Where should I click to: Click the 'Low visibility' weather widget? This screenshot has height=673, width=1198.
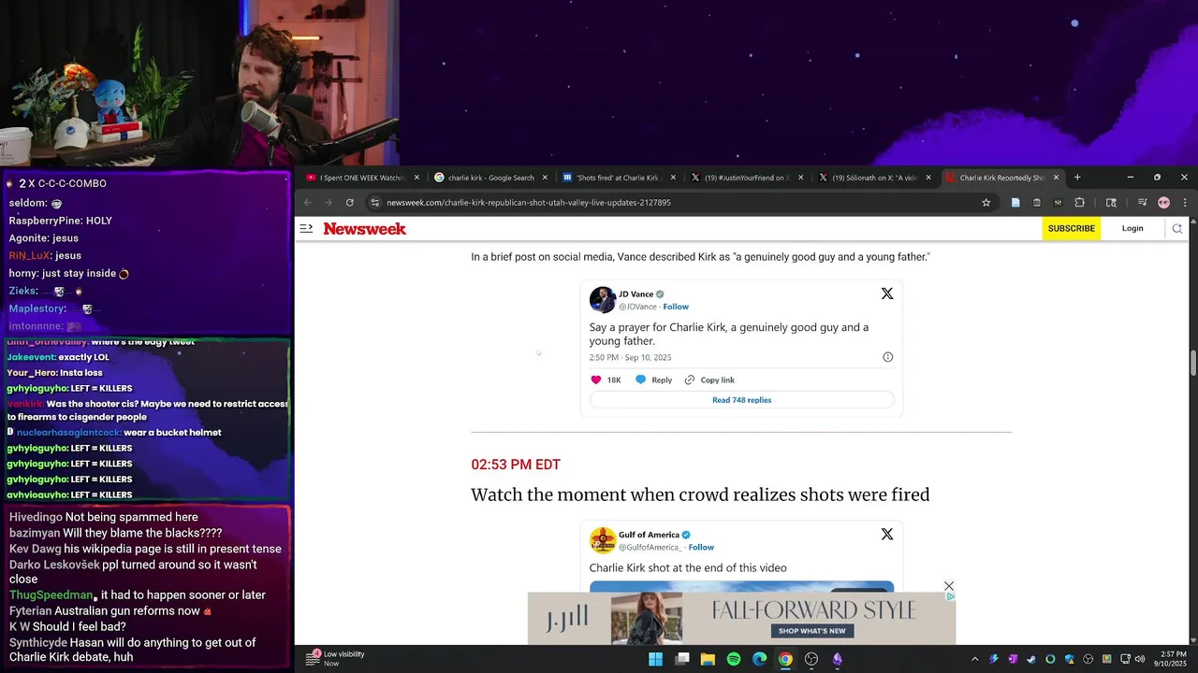point(335,659)
